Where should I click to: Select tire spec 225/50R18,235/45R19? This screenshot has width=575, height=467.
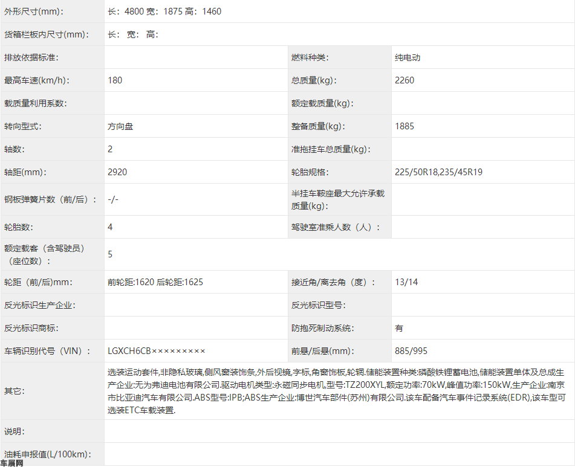click(438, 172)
